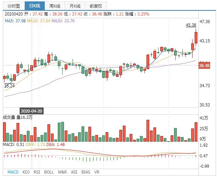This screenshot has width=217, height=177.
Task: Click the 25万 volume axis label
Action: (204, 128)
